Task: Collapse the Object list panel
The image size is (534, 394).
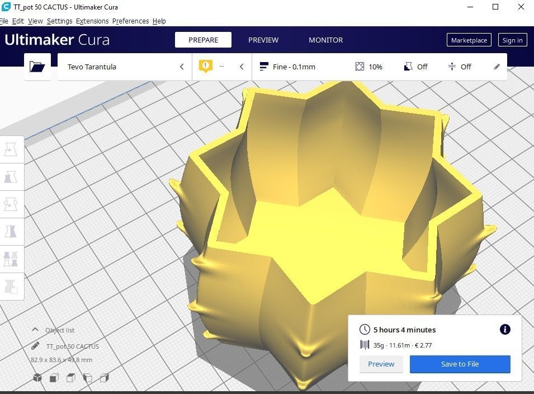Action: (35, 330)
